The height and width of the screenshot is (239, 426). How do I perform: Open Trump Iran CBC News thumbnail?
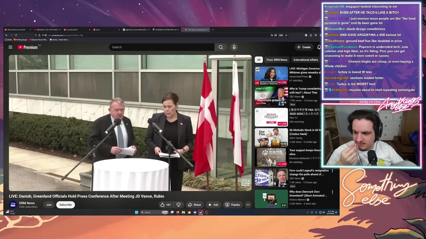click(x=271, y=96)
